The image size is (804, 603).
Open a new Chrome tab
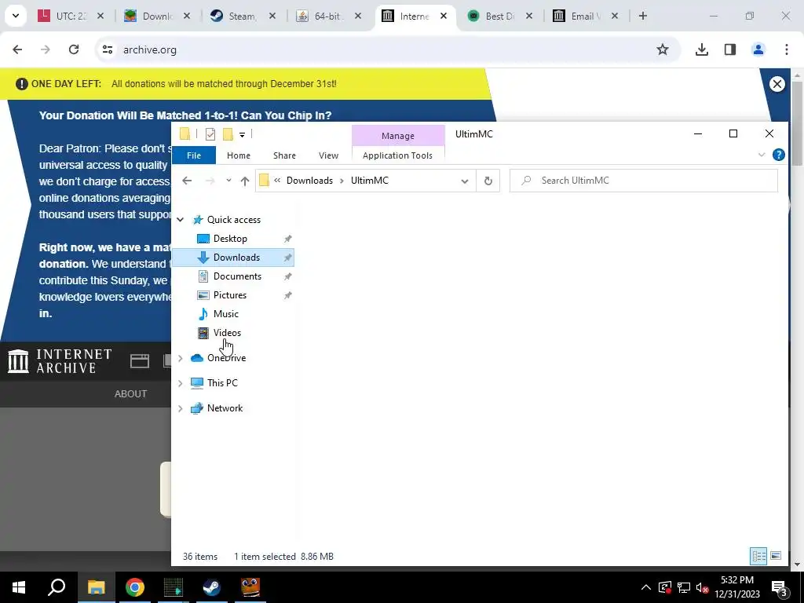click(x=642, y=16)
